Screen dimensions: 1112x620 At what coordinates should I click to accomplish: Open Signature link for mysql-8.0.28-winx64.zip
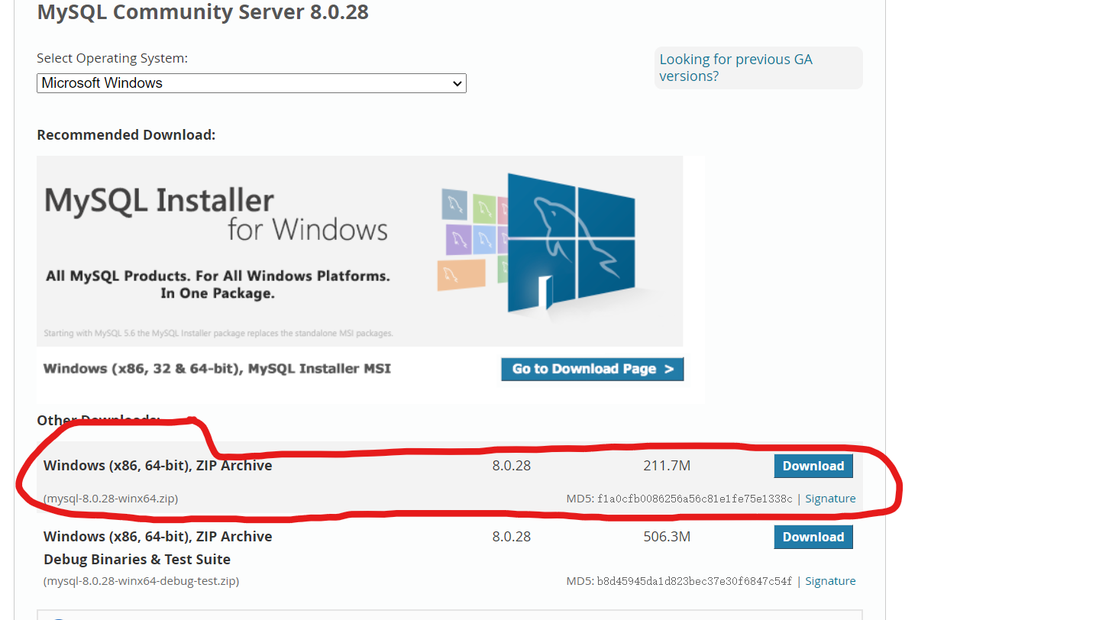pos(830,499)
